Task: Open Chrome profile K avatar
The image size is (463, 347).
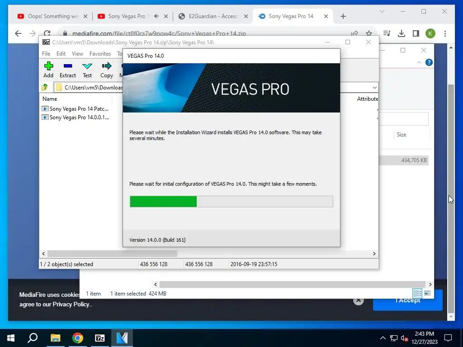Action: [x=430, y=33]
